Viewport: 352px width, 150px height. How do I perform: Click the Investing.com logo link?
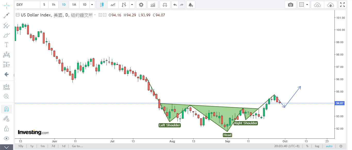pyautogui.click(x=33, y=132)
